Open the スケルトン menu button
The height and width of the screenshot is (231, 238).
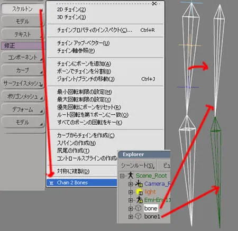click(22, 9)
